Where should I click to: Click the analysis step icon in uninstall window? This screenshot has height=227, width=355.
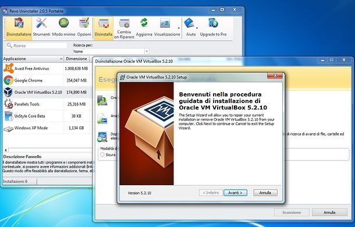pyautogui.click(x=102, y=119)
